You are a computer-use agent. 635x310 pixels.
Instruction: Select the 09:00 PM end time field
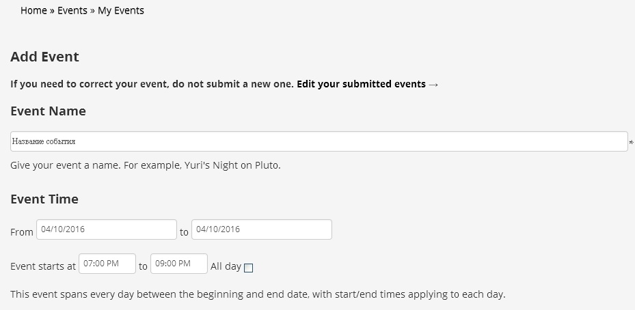(x=178, y=264)
